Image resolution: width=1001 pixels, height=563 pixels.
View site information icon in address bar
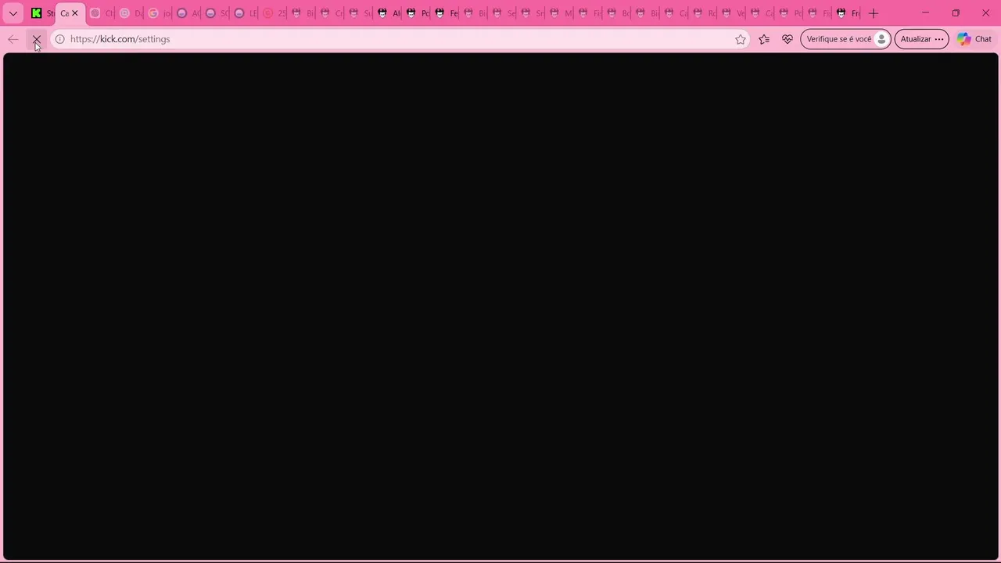point(59,39)
